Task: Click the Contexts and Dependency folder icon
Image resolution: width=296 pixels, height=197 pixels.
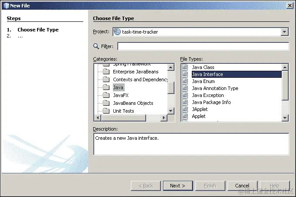Action: coord(106,79)
